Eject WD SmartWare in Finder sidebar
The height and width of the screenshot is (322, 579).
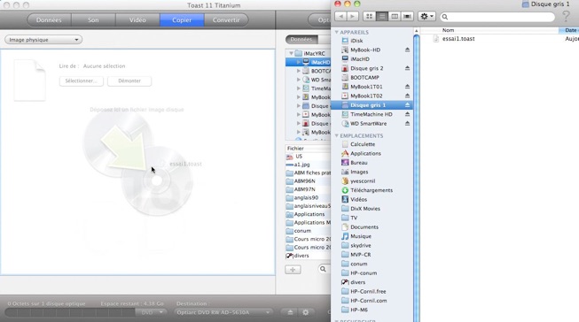[407, 124]
